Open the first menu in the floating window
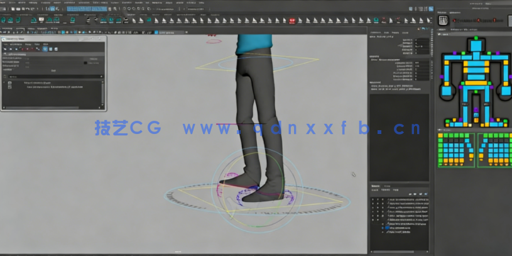The image size is (512, 256). 6,44
